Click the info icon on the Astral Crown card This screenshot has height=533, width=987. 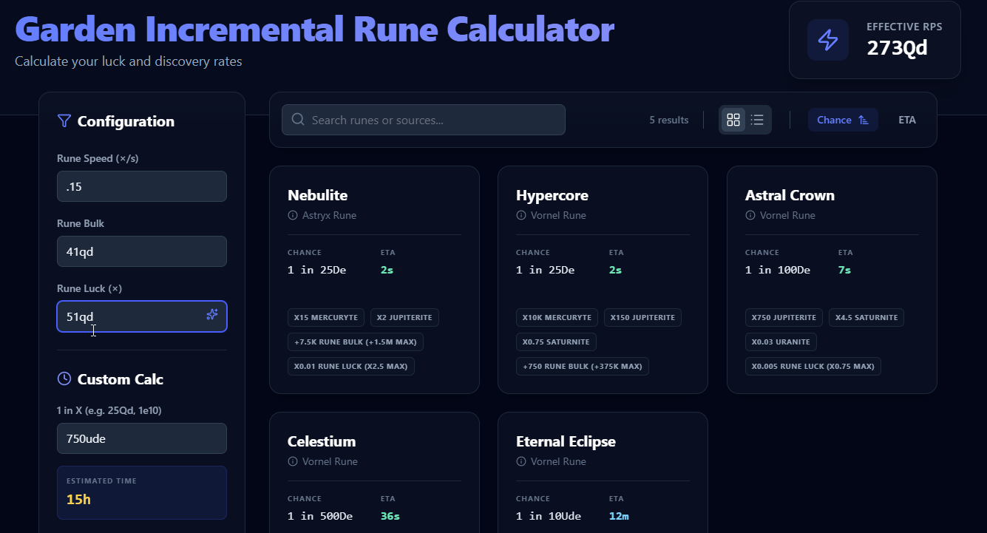[x=750, y=215]
